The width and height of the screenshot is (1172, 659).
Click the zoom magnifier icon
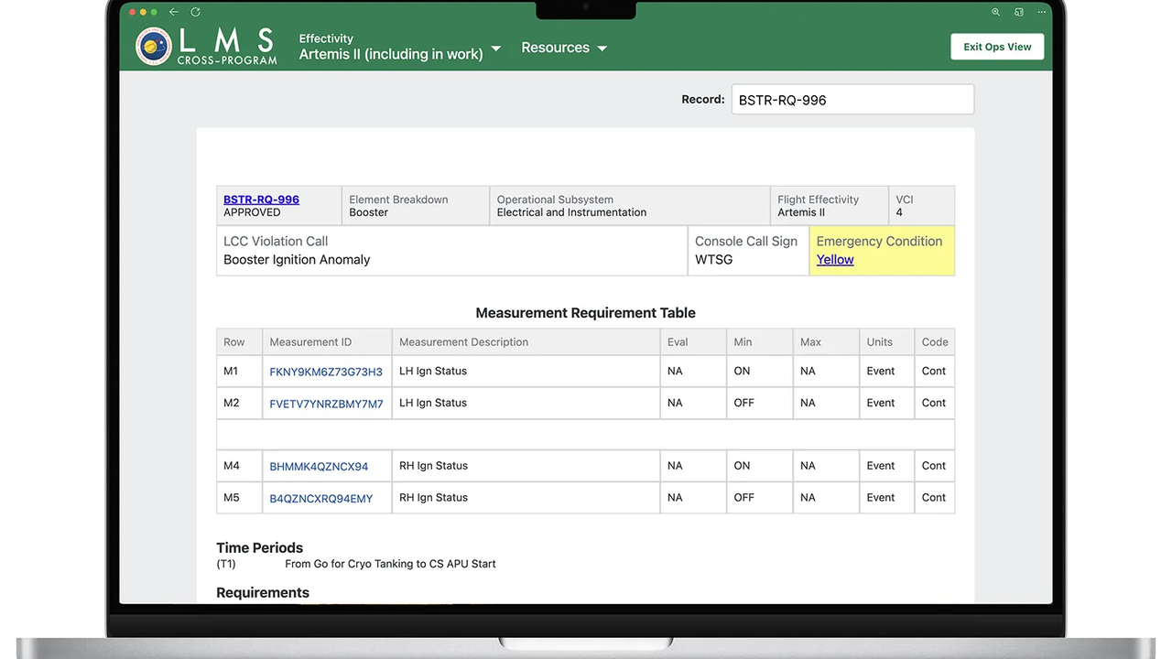(995, 12)
